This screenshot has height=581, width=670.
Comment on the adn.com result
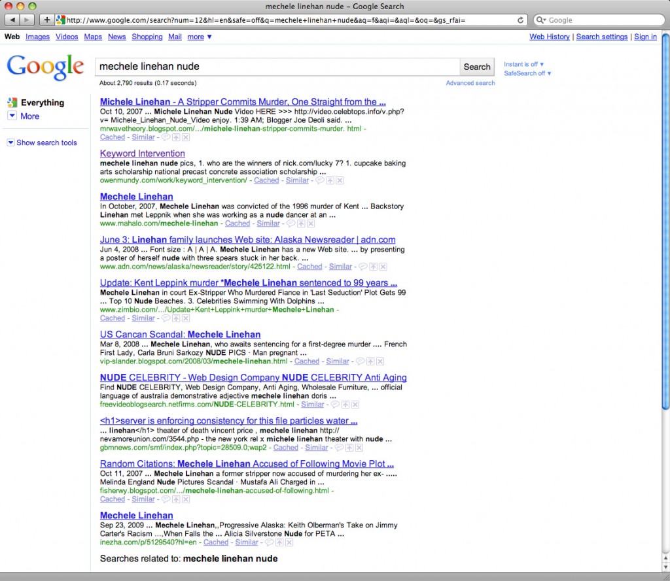point(363,267)
